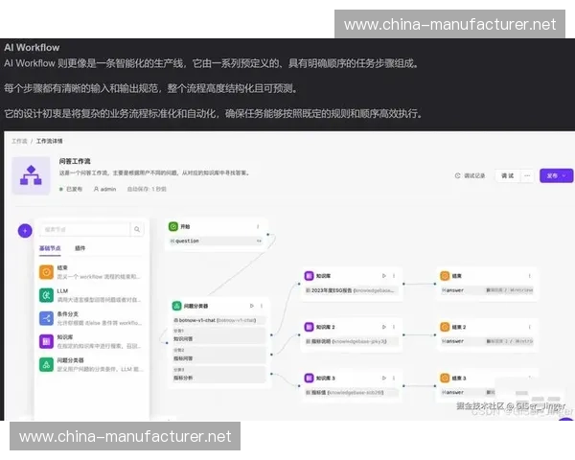575x460 pixels.
Task: Click the orange icon of 结束 3 node
Action: tap(445, 378)
